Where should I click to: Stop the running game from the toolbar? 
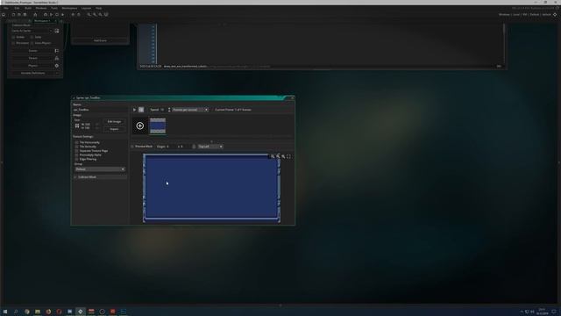(57, 15)
